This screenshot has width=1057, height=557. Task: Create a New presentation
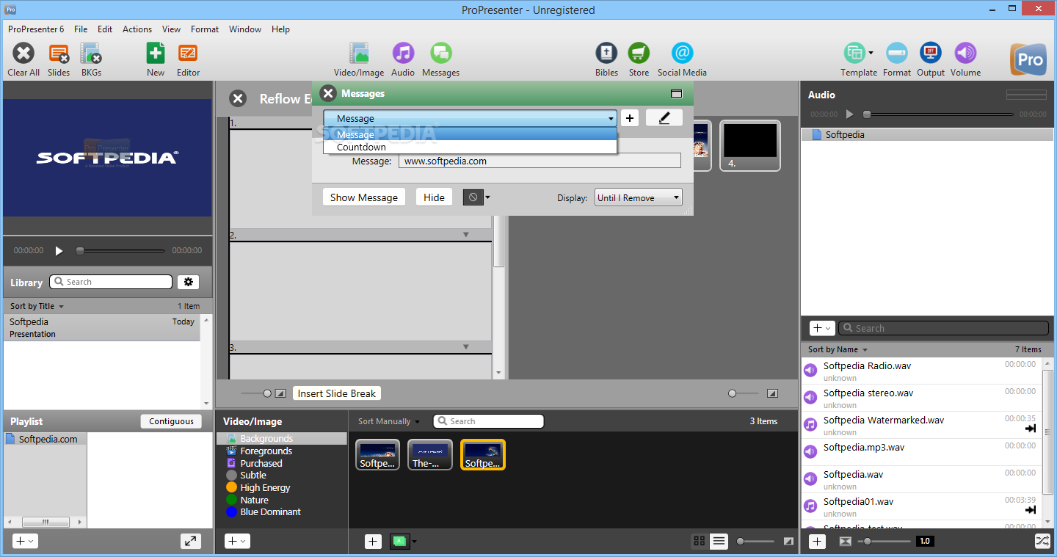tap(156, 59)
